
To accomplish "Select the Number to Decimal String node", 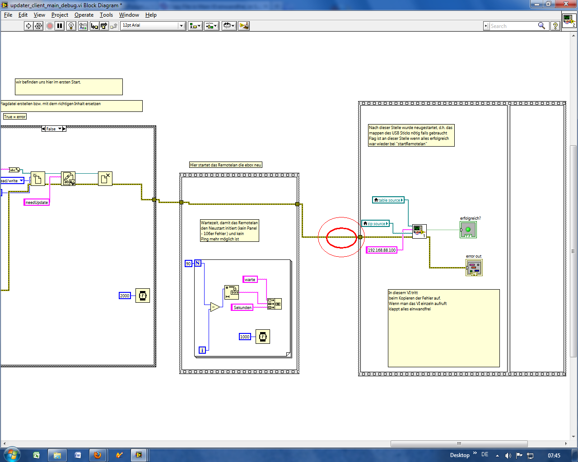I will [232, 292].
